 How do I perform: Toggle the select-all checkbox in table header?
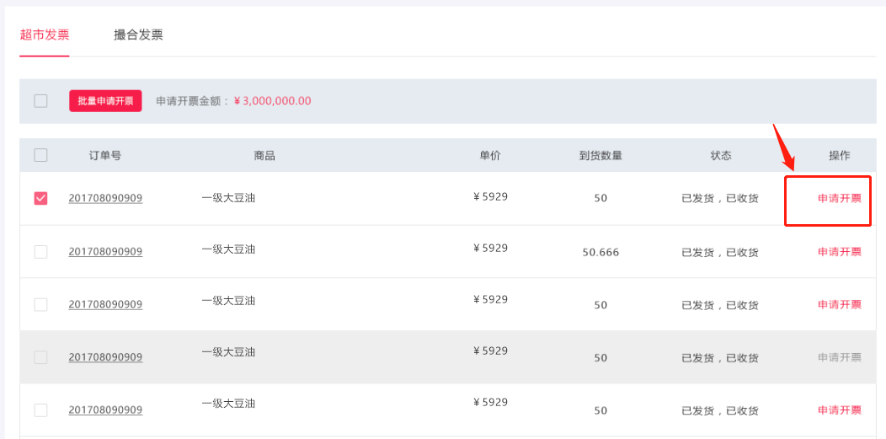click(40, 155)
